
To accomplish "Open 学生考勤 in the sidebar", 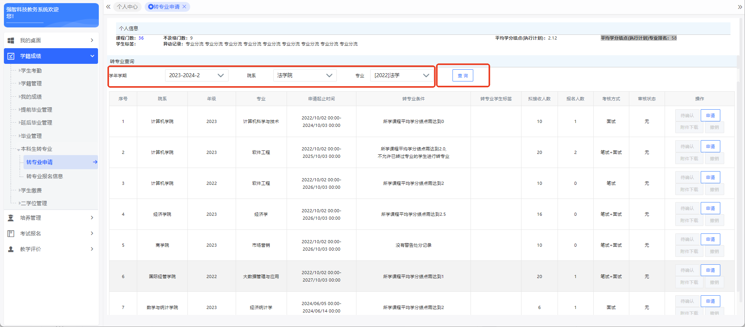I will click(x=31, y=70).
